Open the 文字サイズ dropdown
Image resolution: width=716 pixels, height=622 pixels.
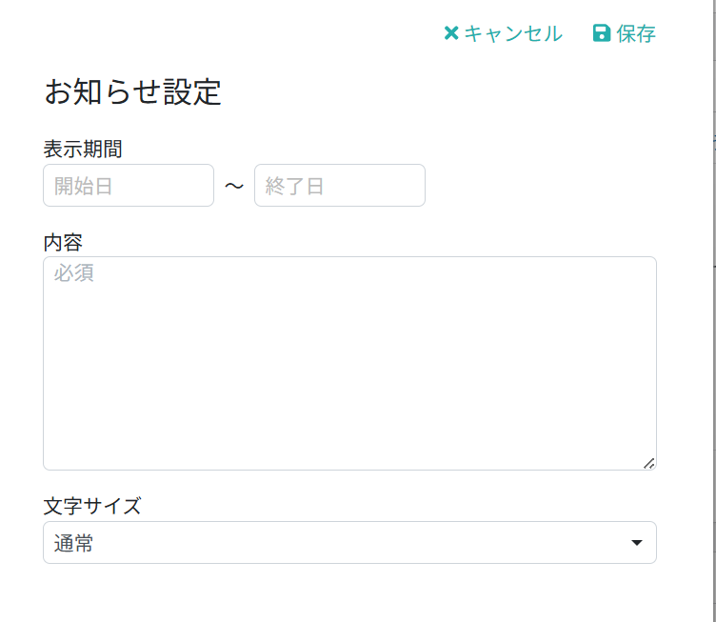point(349,543)
